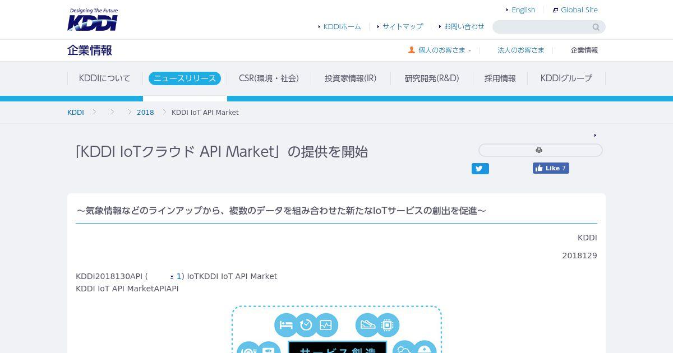Click the KDDI logo in the header
The image size is (673, 353).
pos(93,20)
